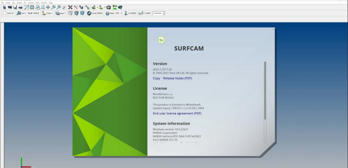Image resolution: width=348 pixels, height=168 pixels.
Task: Click the zoom in magnifier icon
Action: coord(53,7)
